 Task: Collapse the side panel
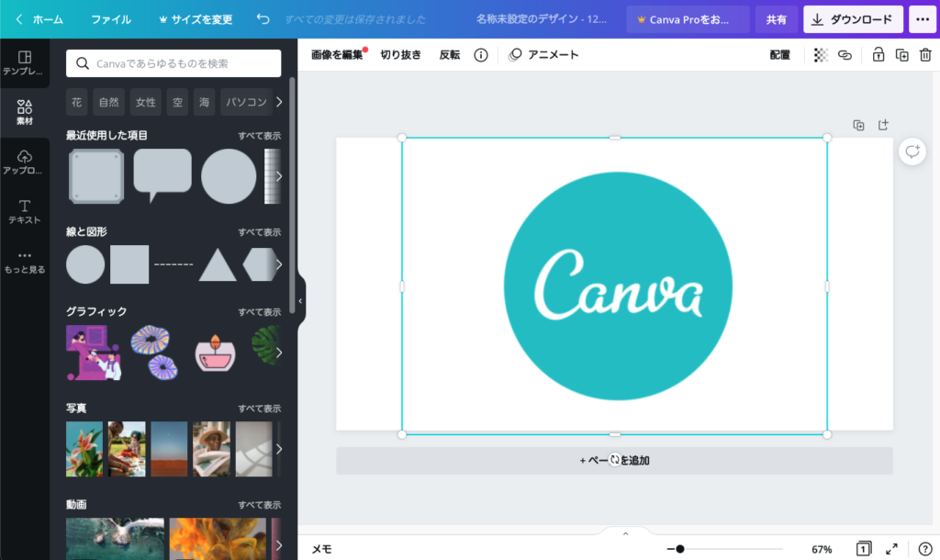(300, 301)
